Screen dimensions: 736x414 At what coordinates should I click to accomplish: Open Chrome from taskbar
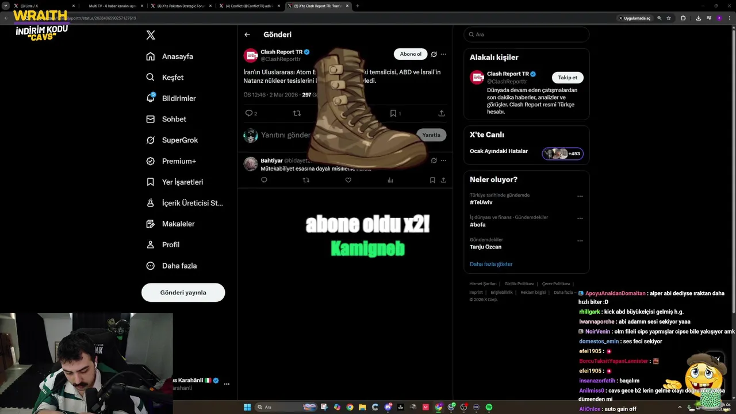(x=350, y=407)
